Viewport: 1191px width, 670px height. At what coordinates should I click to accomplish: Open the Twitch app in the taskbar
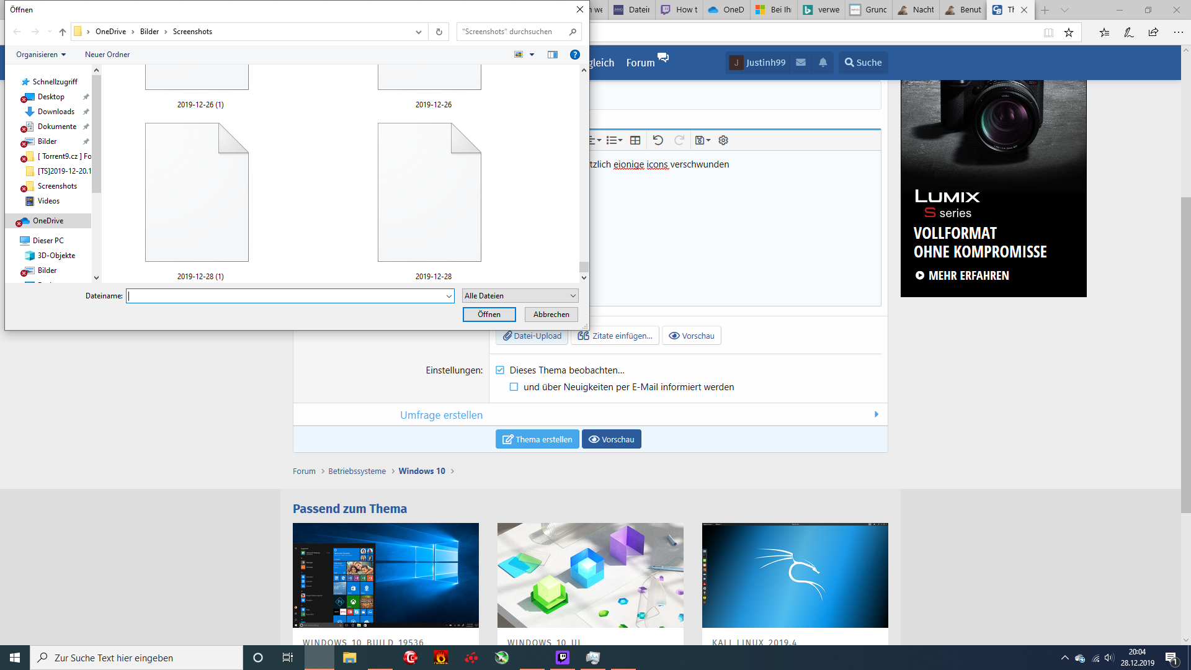pos(562,657)
